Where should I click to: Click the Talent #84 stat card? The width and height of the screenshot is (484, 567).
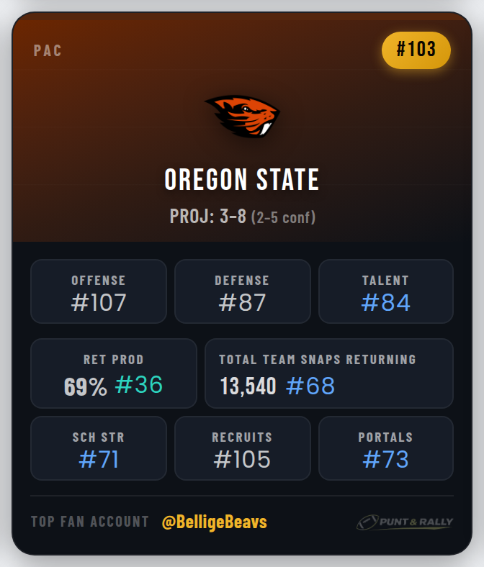click(x=385, y=291)
